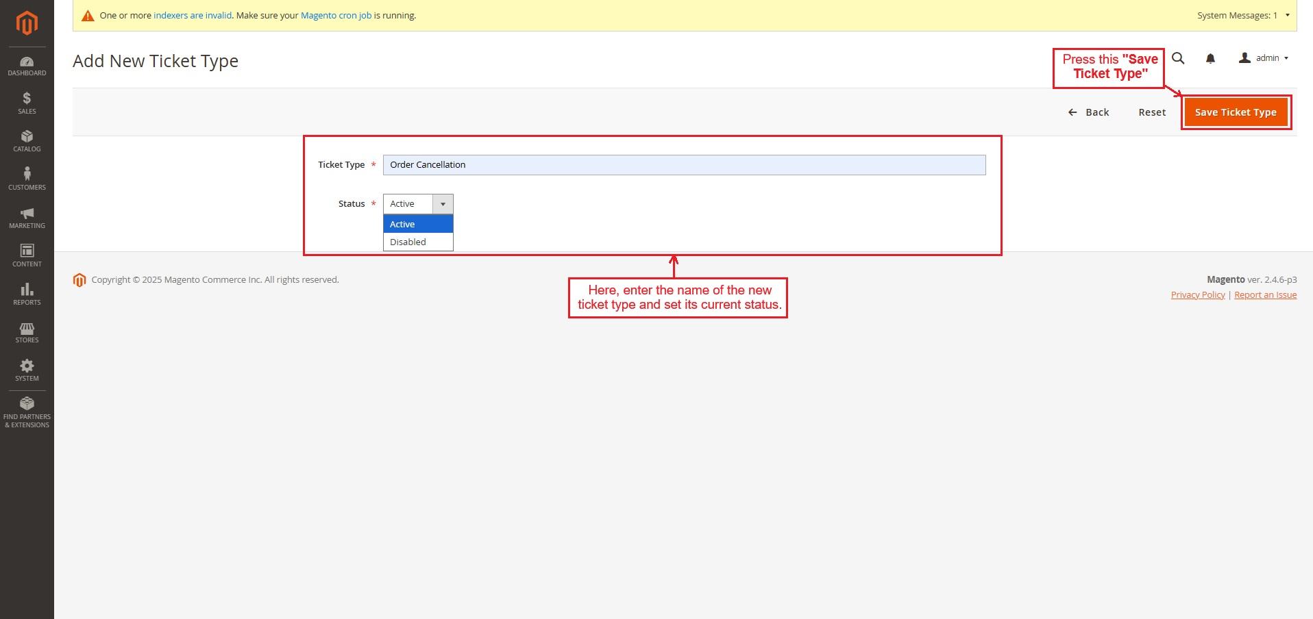Open Find Partners & Extensions

tap(27, 412)
